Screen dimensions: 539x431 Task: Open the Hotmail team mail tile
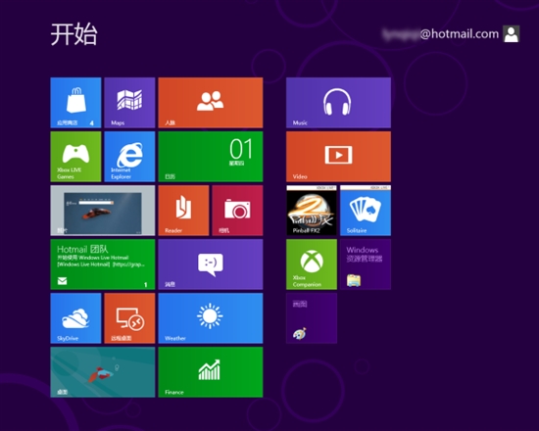pos(103,264)
